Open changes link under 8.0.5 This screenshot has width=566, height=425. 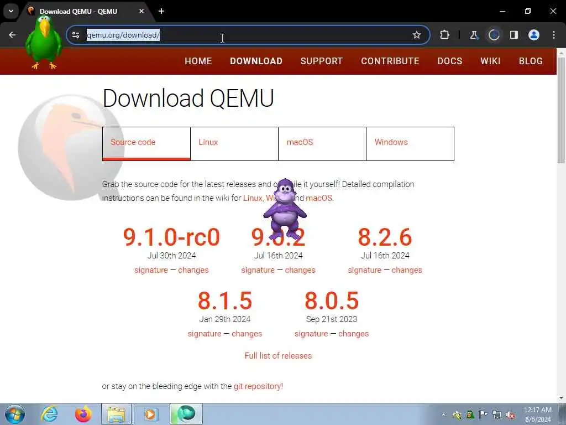(353, 334)
